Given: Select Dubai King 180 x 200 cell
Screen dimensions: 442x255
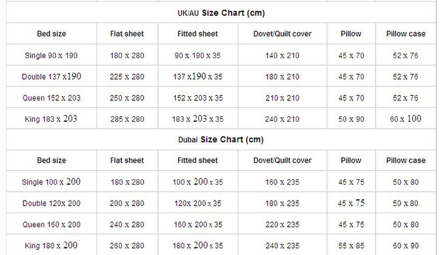Looking at the screenshot, I should pyautogui.click(x=51, y=245).
